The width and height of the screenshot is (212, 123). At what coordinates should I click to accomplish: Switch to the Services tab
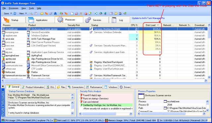96,20
